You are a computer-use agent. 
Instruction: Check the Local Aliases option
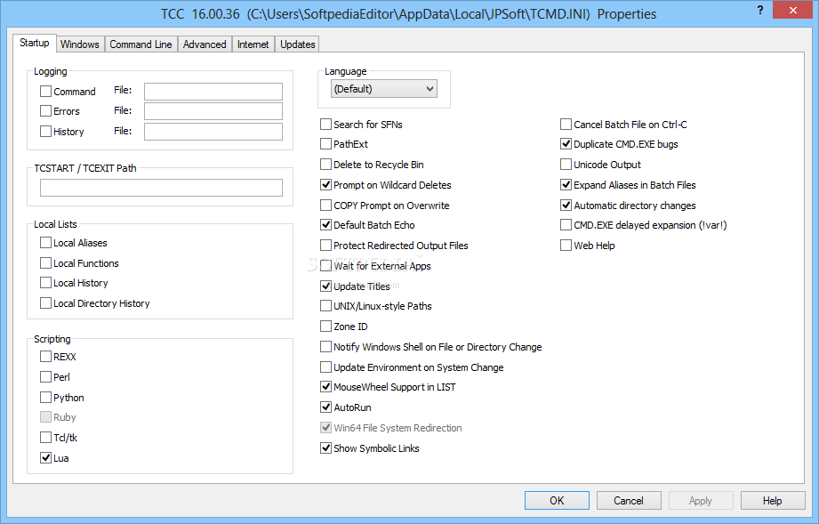(x=46, y=243)
